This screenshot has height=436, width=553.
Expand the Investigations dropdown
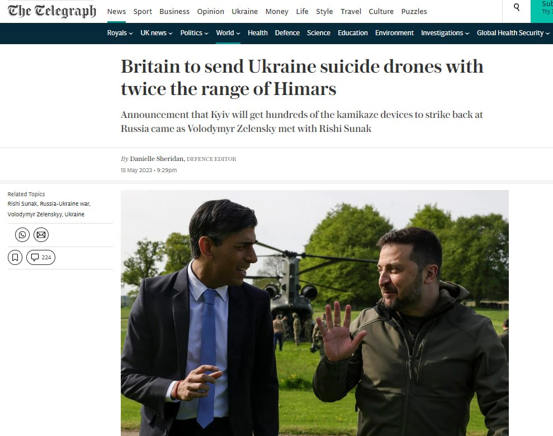pyautogui.click(x=445, y=33)
